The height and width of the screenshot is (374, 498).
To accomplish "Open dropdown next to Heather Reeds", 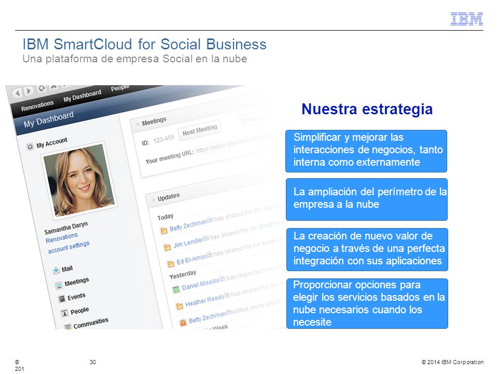I will pos(227,295).
